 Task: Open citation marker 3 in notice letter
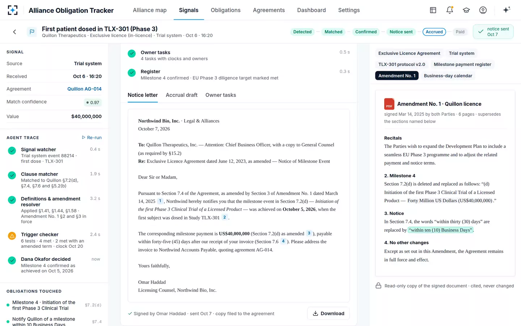[x=309, y=233]
